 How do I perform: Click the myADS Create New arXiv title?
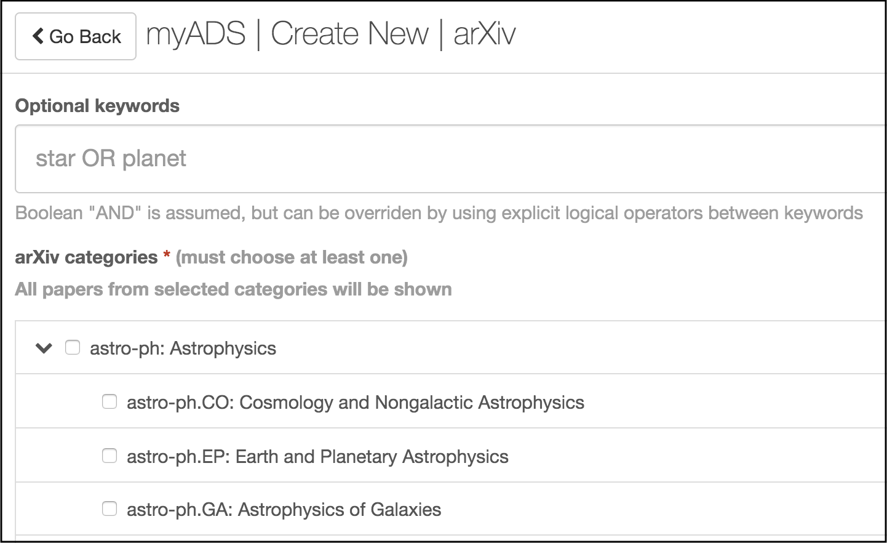pyautogui.click(x=330, y=34)
